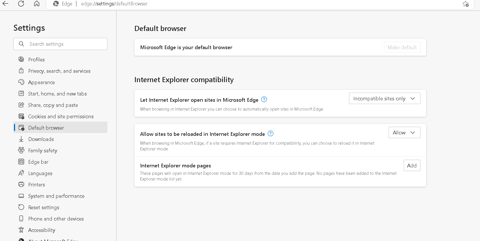Click the Family safety icon

point(21,150)
